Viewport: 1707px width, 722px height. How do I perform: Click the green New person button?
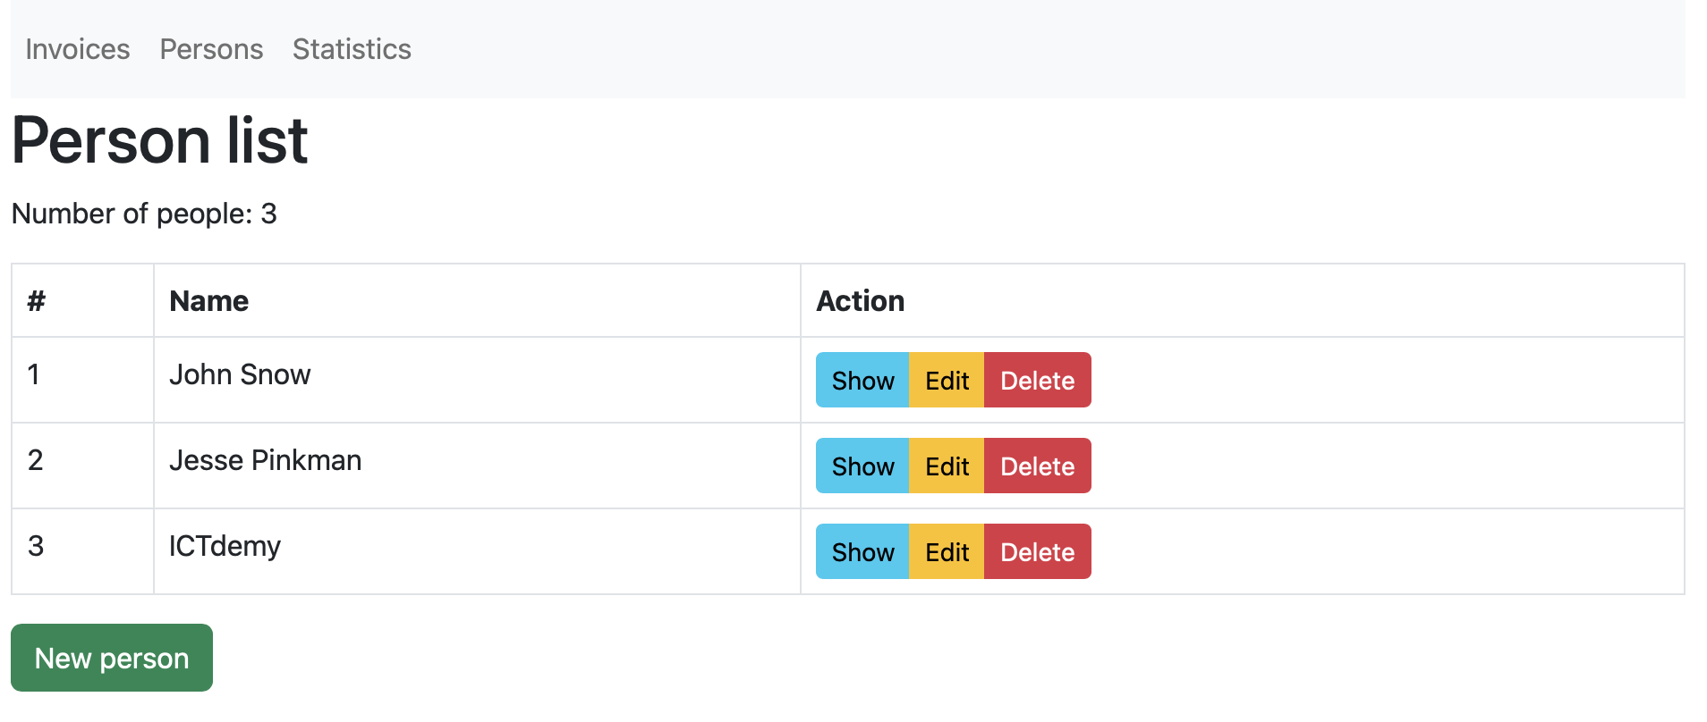tap(112, 659)
